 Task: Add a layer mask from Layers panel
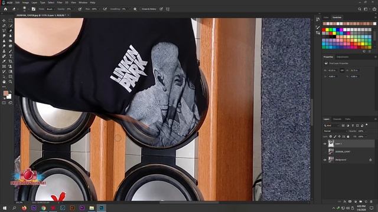pyautogui.click(x=350, y=201)
